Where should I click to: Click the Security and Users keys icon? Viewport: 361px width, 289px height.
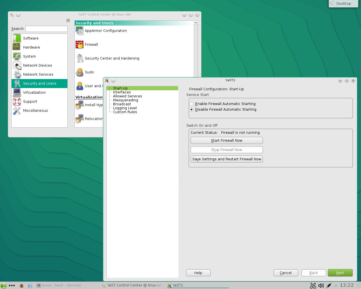[17, 84]
